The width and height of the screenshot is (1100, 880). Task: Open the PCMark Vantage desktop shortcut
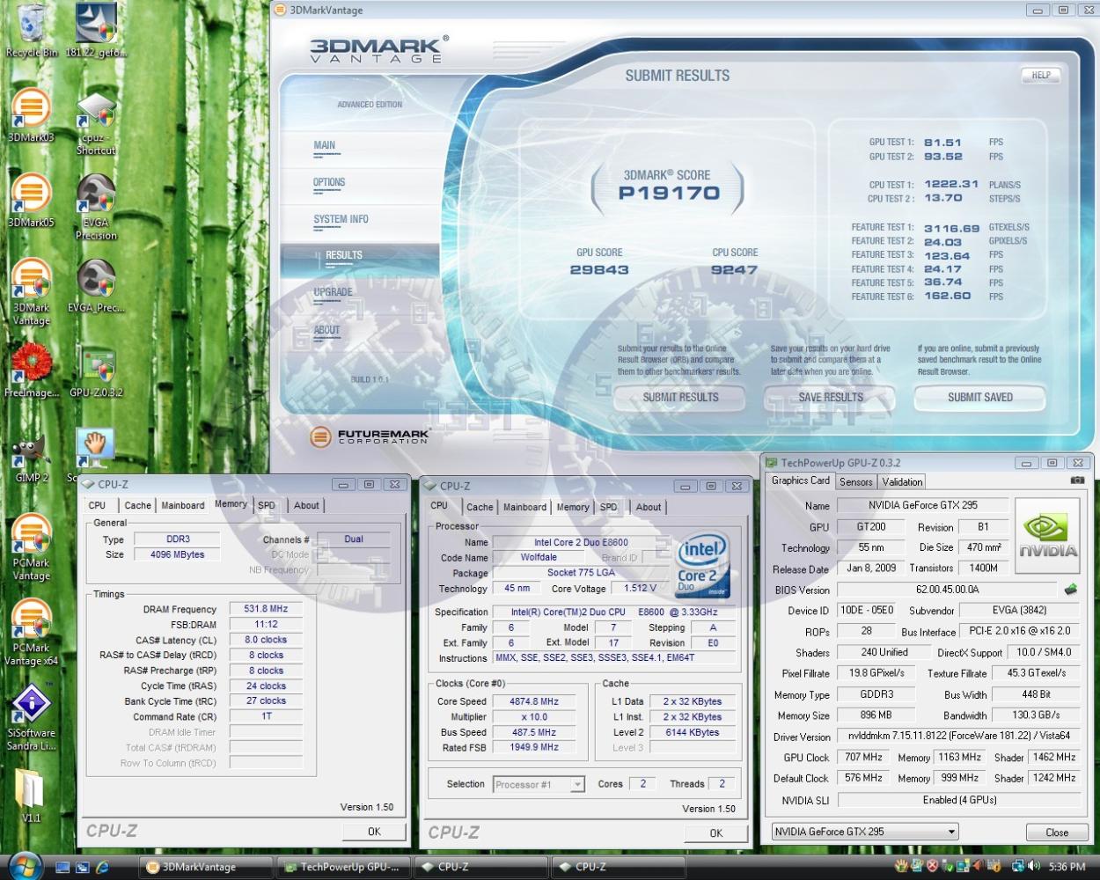pyautogui.click(x=31, y=548)
